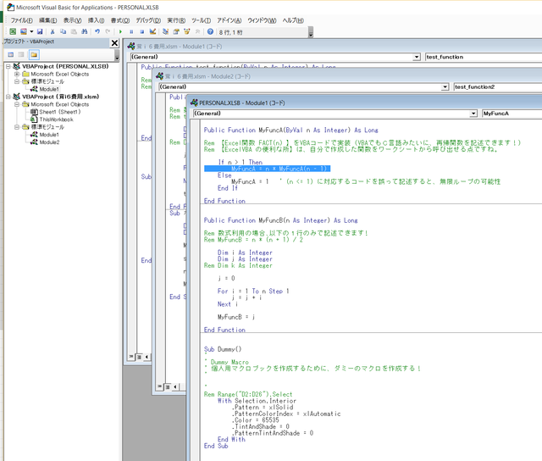The height and width of the screenshot is (461, 542).
Task: Close the Project explorer panel
Action: coord(114,43)
